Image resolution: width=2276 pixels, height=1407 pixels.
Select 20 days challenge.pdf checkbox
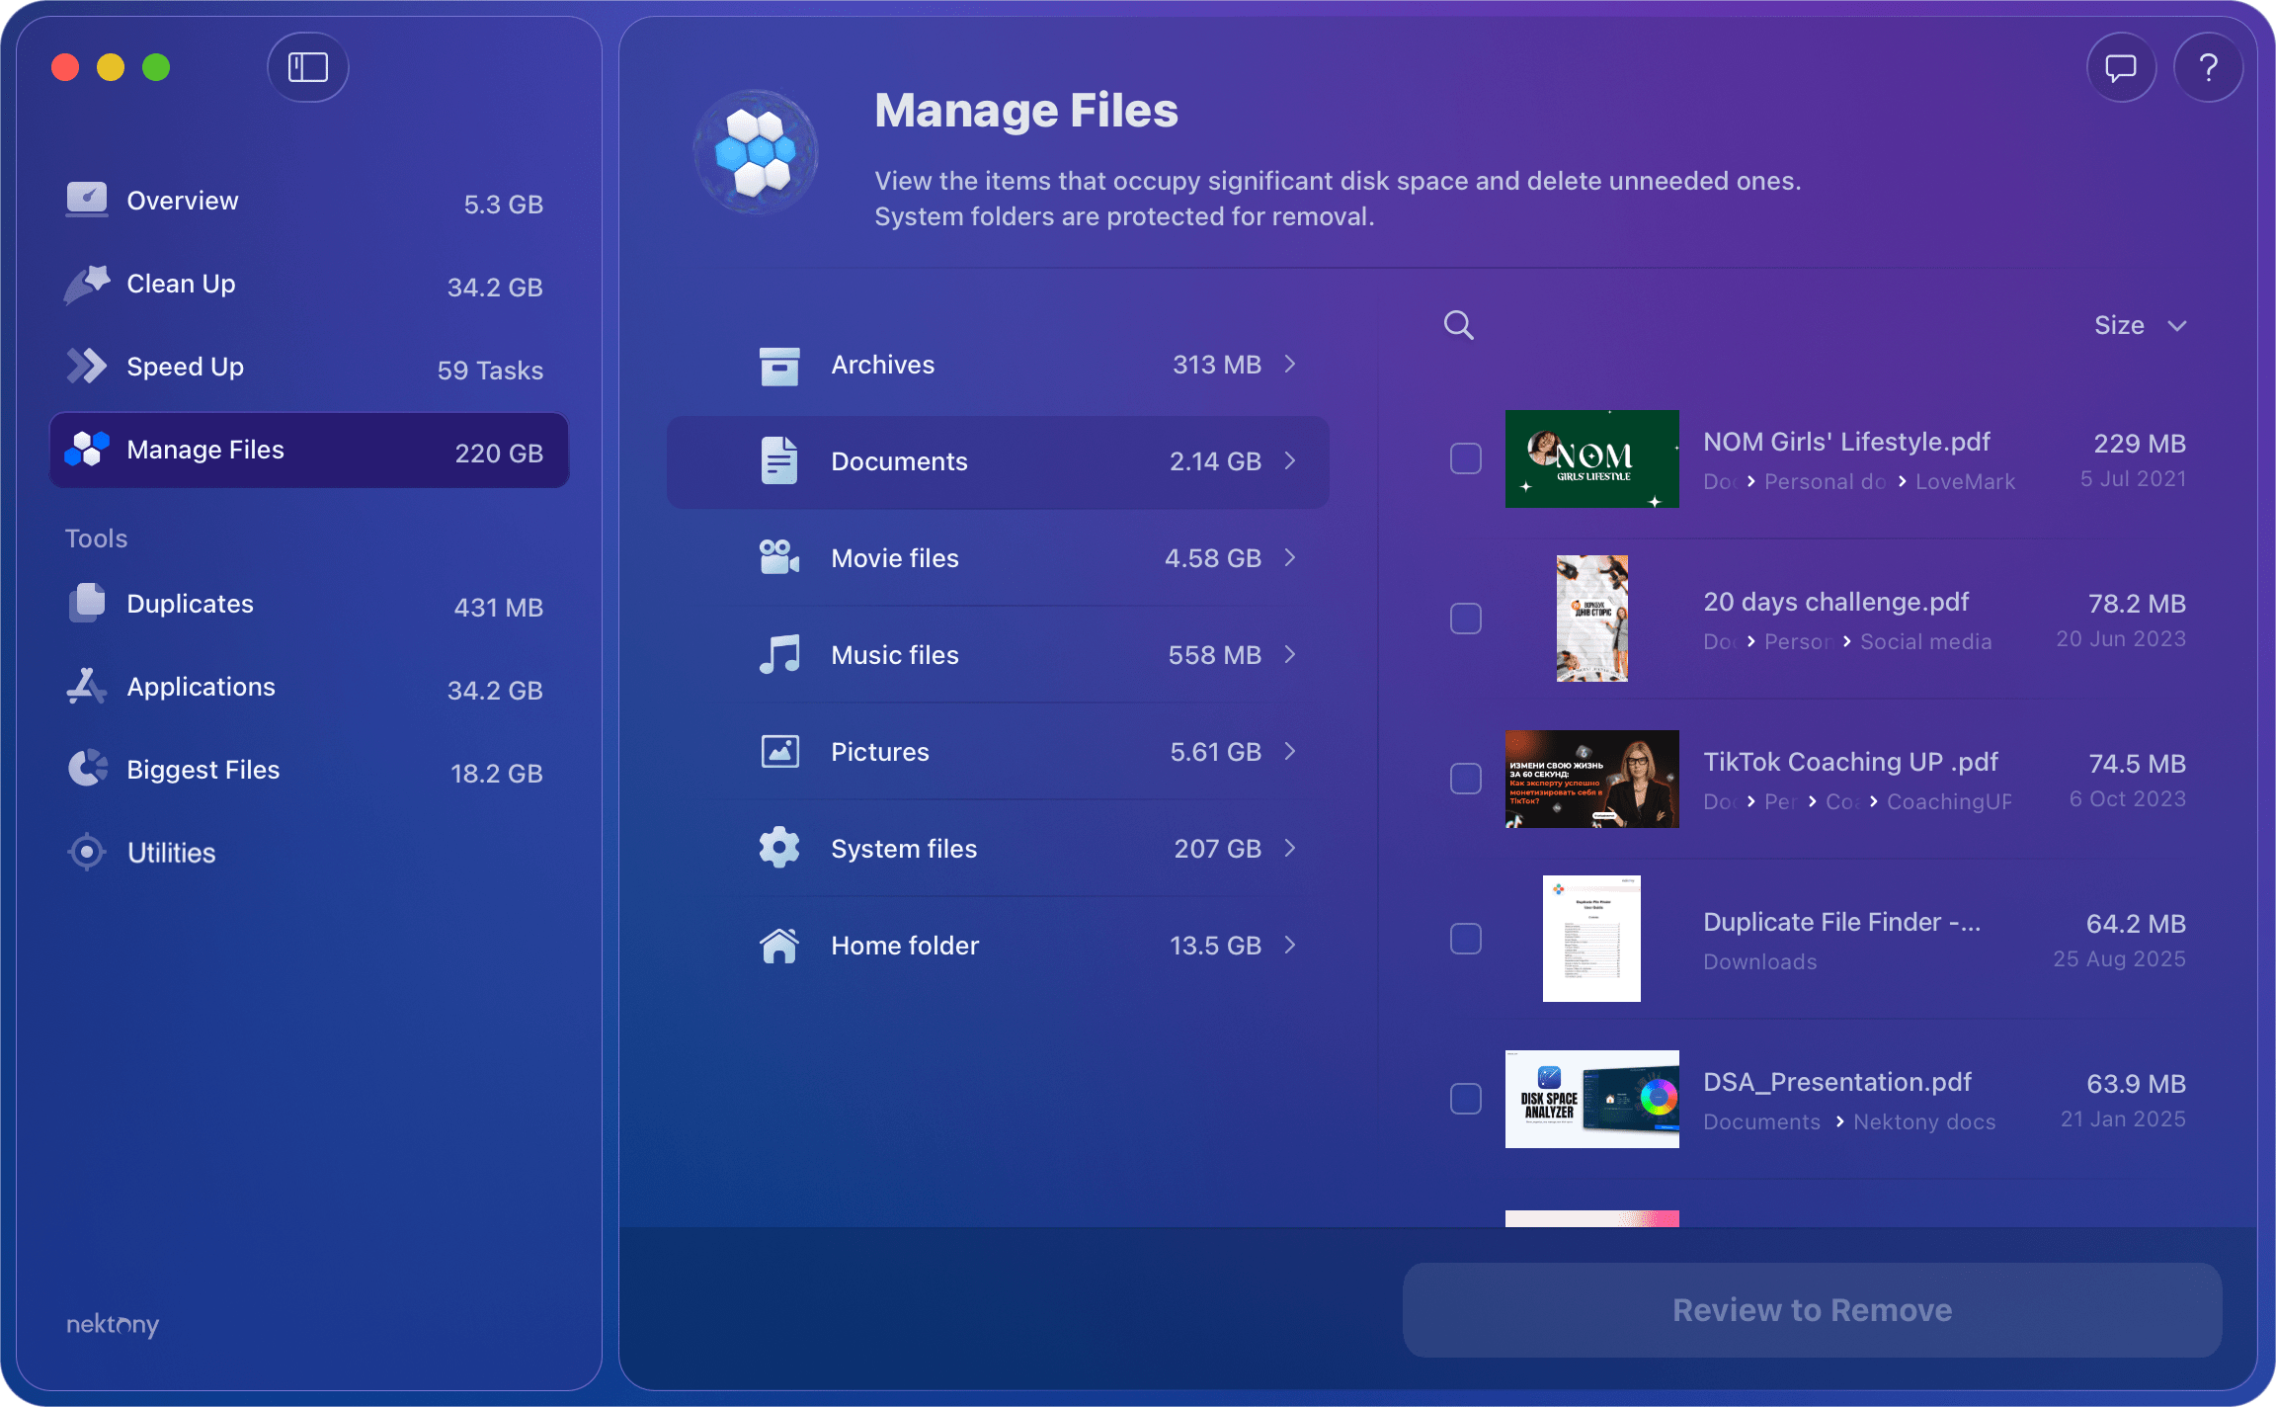pos(1466,619)
